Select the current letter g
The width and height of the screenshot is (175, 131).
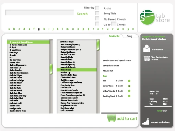tap(39, 29)
